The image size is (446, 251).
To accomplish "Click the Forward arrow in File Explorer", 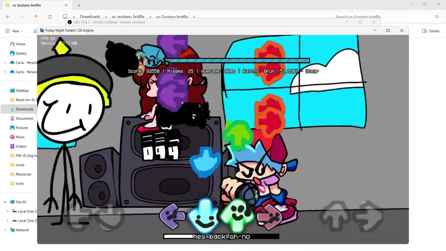I will [22, 17].
